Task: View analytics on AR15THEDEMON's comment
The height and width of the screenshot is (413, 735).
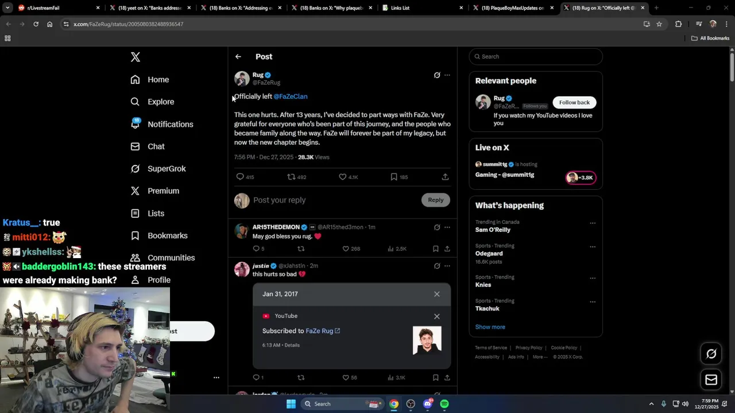Action: [x=390, y=248]
